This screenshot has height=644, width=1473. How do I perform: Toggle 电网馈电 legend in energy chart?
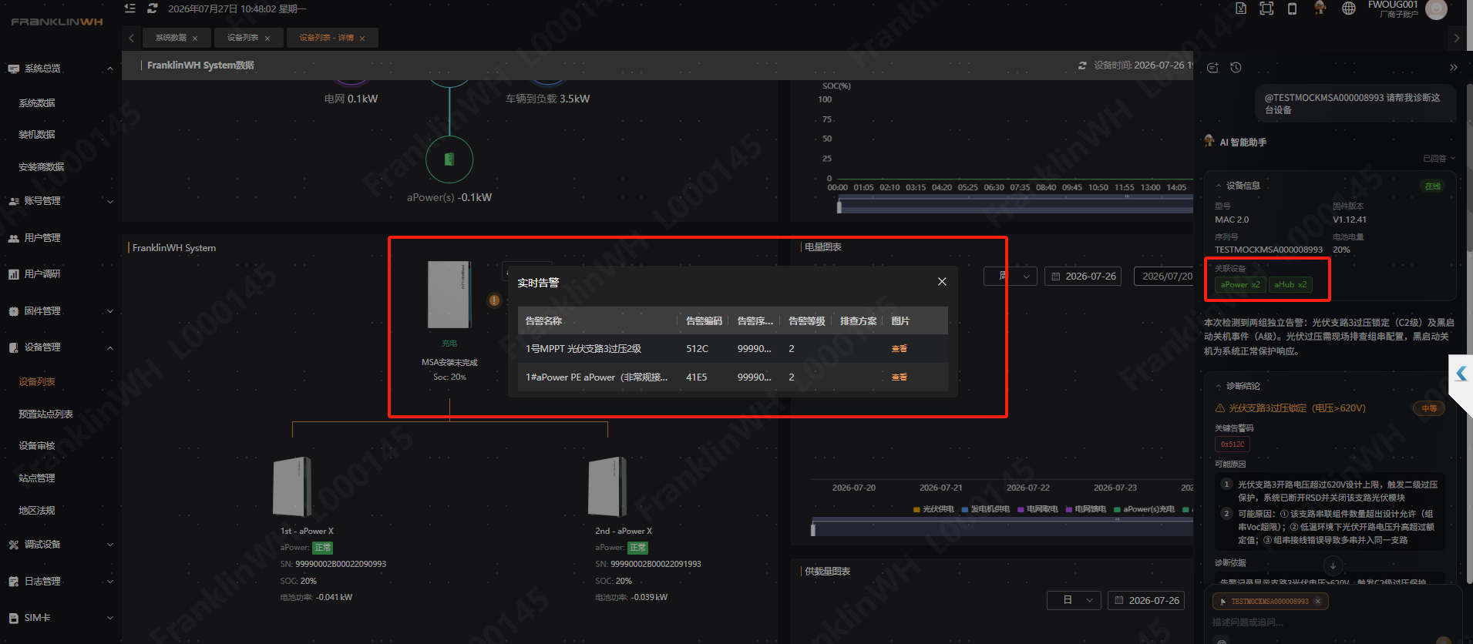(1086, 509)
